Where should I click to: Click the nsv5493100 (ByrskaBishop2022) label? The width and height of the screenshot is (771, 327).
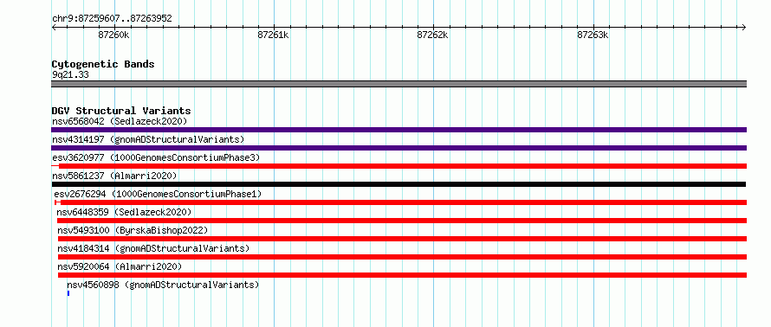133,230
